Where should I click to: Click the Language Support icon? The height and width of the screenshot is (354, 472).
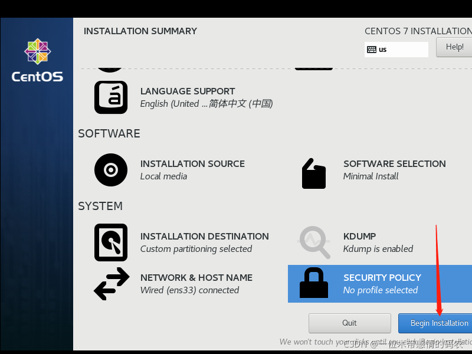pyautogui.click(x=111, y=97)
